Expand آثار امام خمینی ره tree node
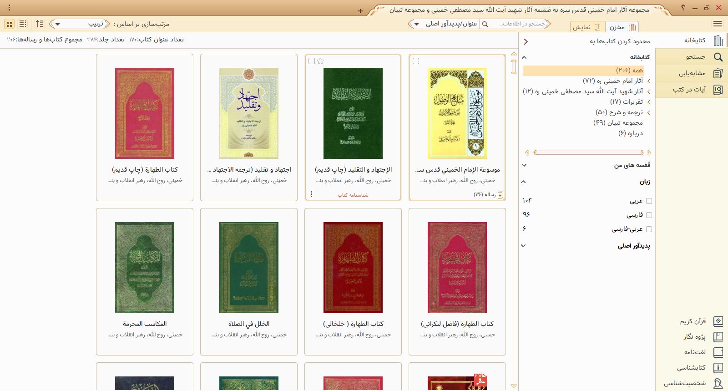The height and width of the screenshot is (391, 728). pyautogui.click(x=648, y=81)
